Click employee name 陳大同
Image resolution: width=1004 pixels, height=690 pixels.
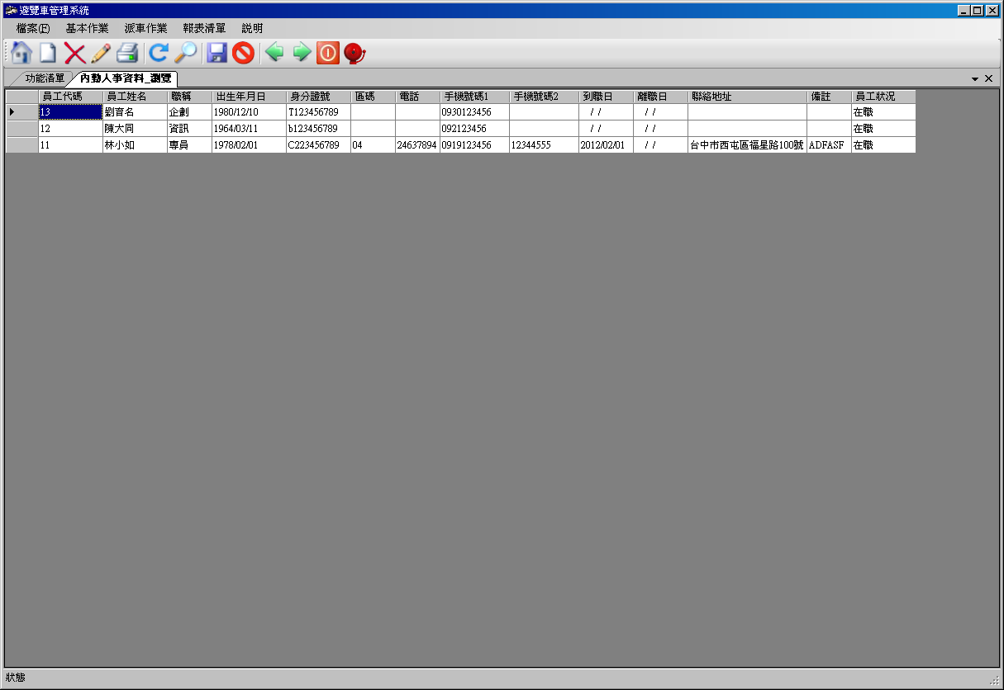[135, 128]
